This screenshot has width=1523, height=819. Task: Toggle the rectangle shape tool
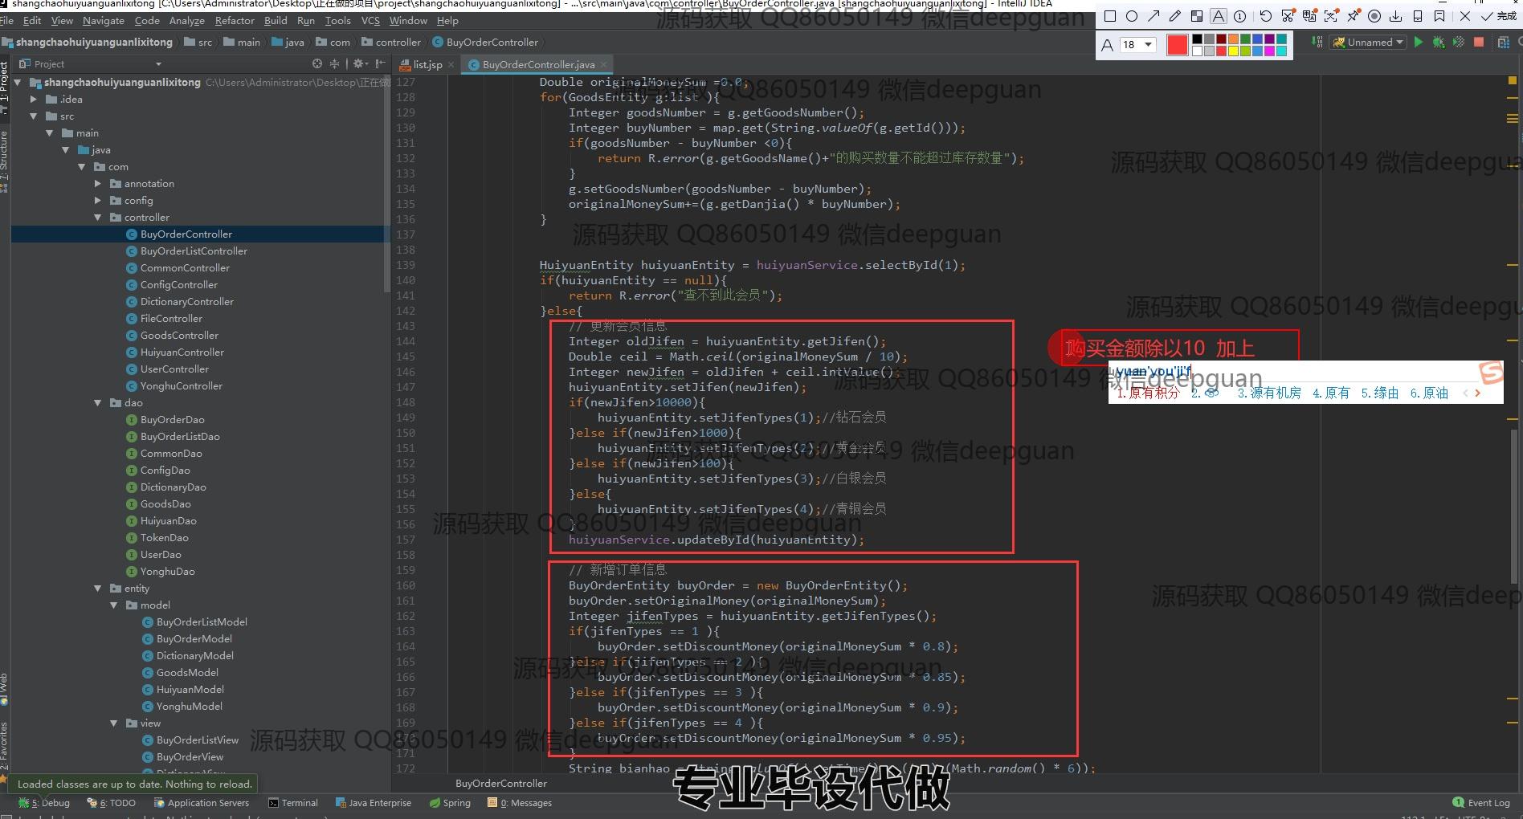pyautogui.click(x=1110, y=16)
